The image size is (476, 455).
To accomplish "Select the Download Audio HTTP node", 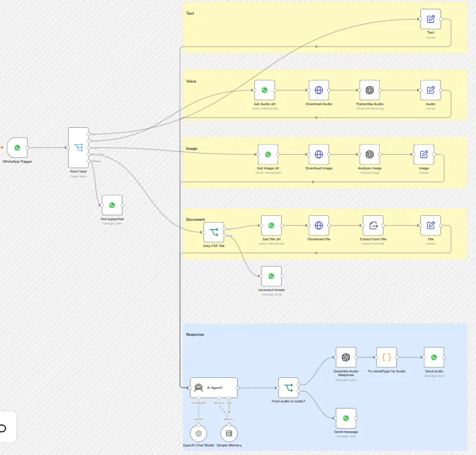I will click(319, 90).
